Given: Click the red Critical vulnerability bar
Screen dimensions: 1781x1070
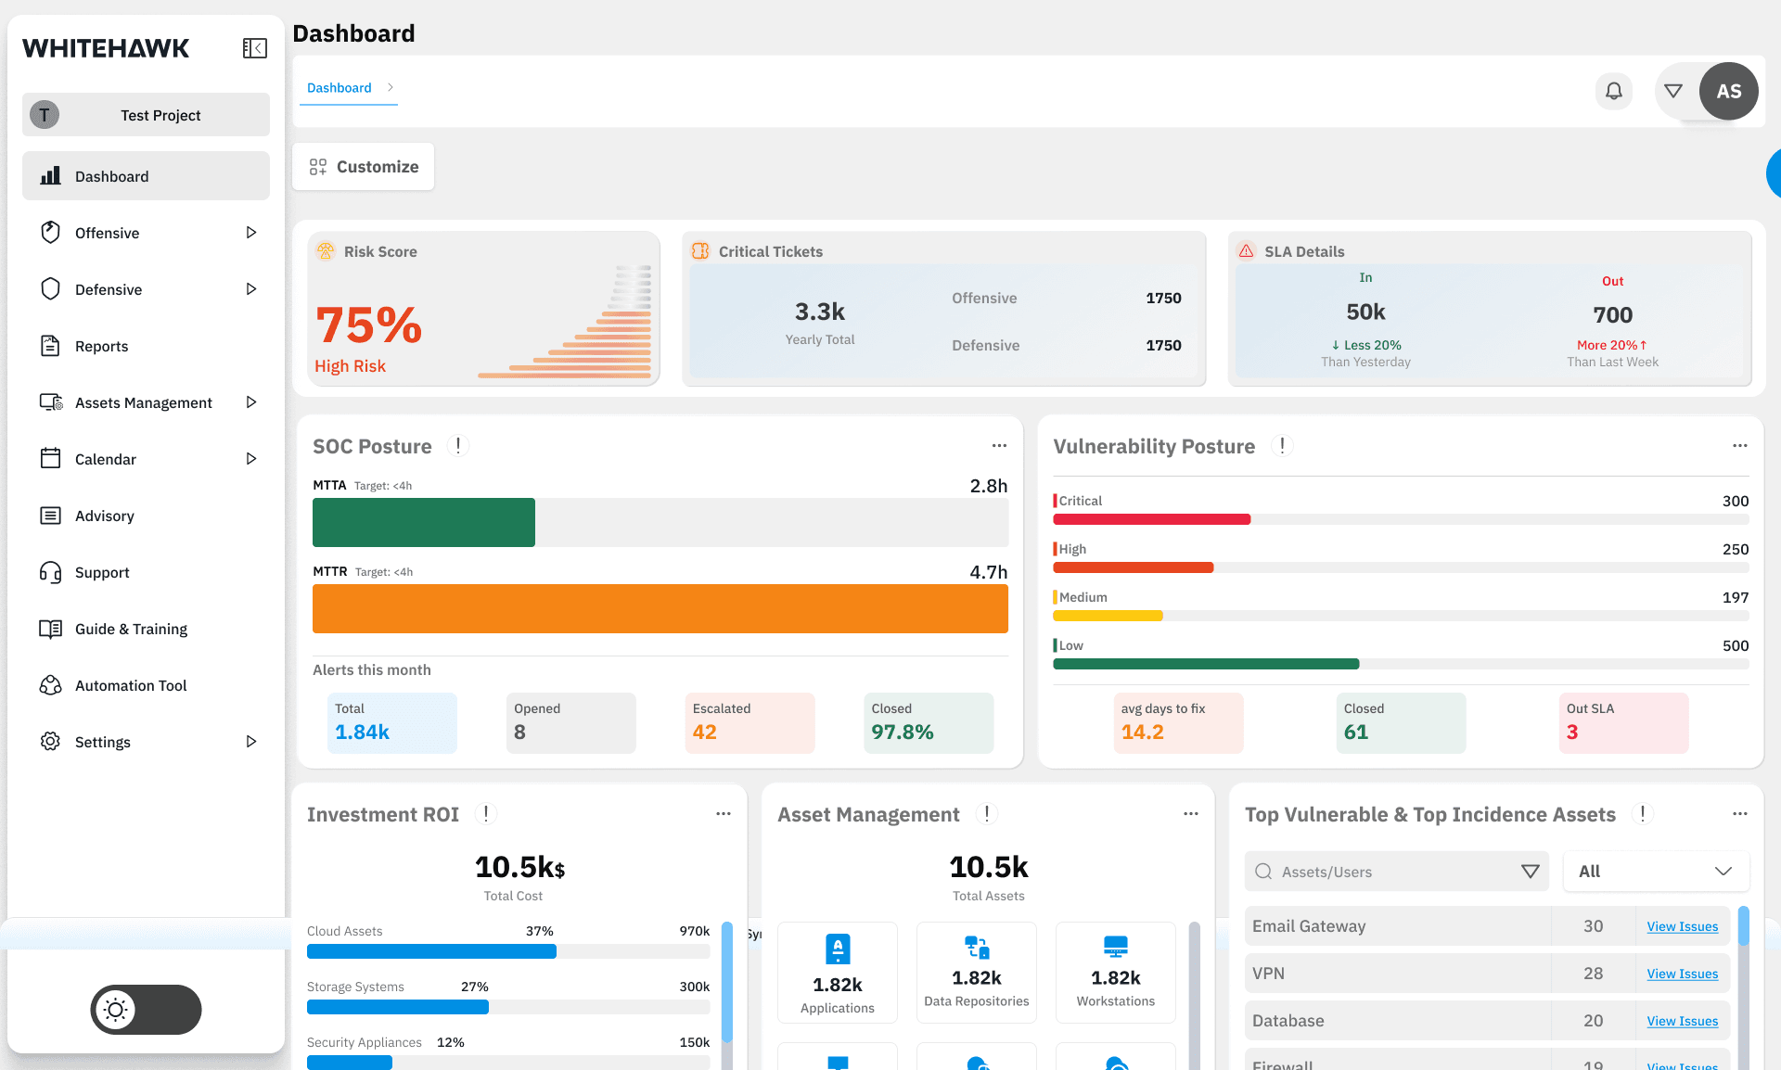Looking at the screenshot, I should [x=1152, y=519].
